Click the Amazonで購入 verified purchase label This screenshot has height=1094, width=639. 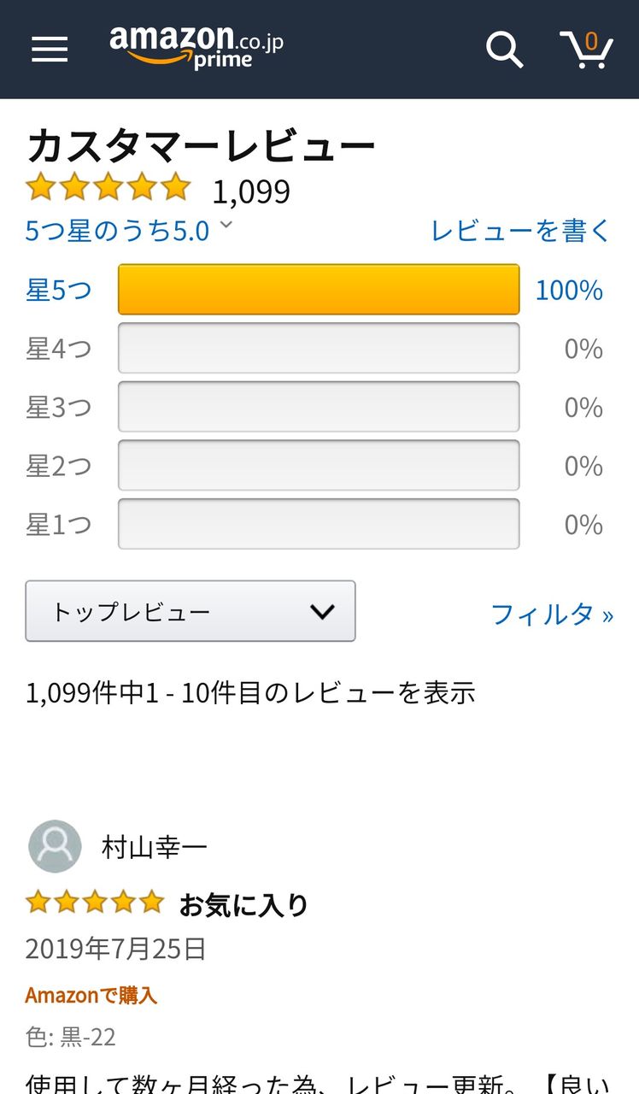tap(91, 995)
